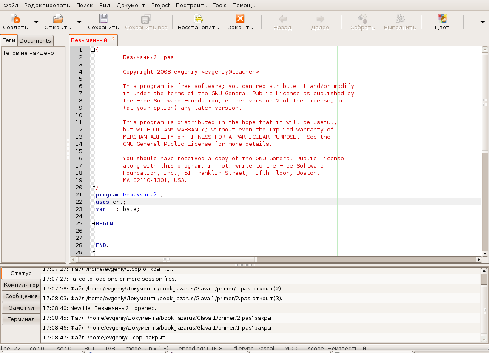Image resolution: width=489 pixels, height=353 pixels.
Task: Click 'mode: Unix (LF)' in status bar
Action: click(147, 348)
